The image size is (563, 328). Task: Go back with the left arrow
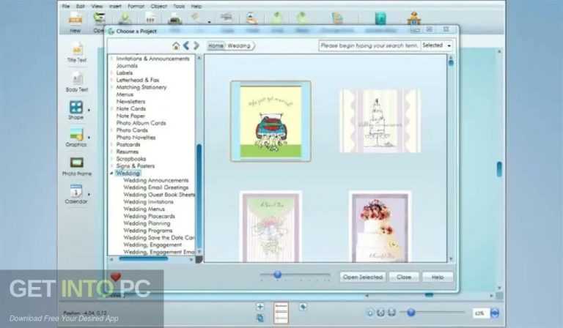(186, 45)
